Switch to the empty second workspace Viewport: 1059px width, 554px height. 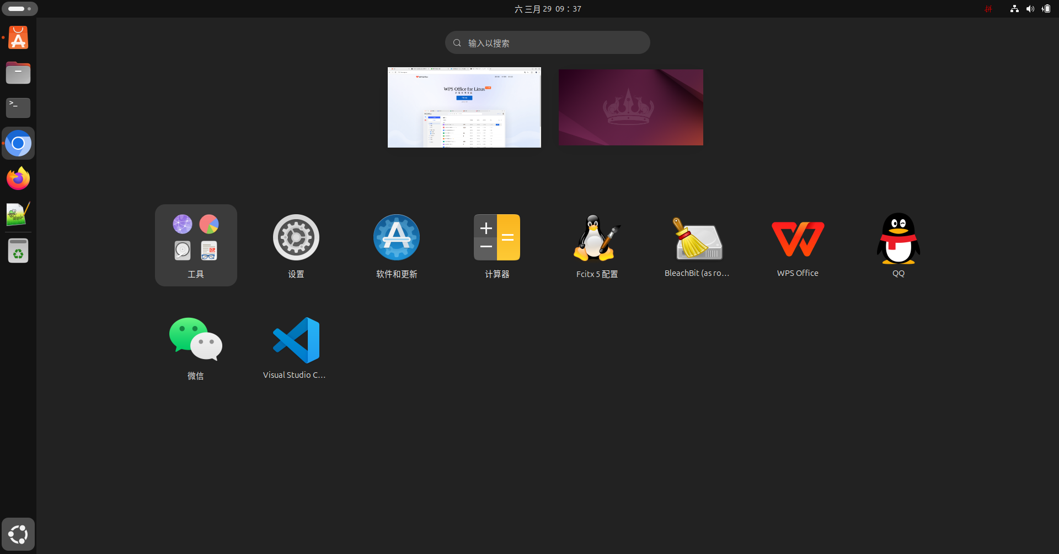tap(631, 107)
